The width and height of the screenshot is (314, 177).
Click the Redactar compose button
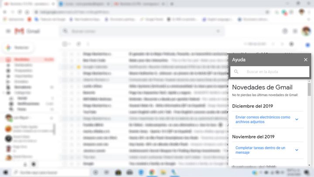point(18,48)
